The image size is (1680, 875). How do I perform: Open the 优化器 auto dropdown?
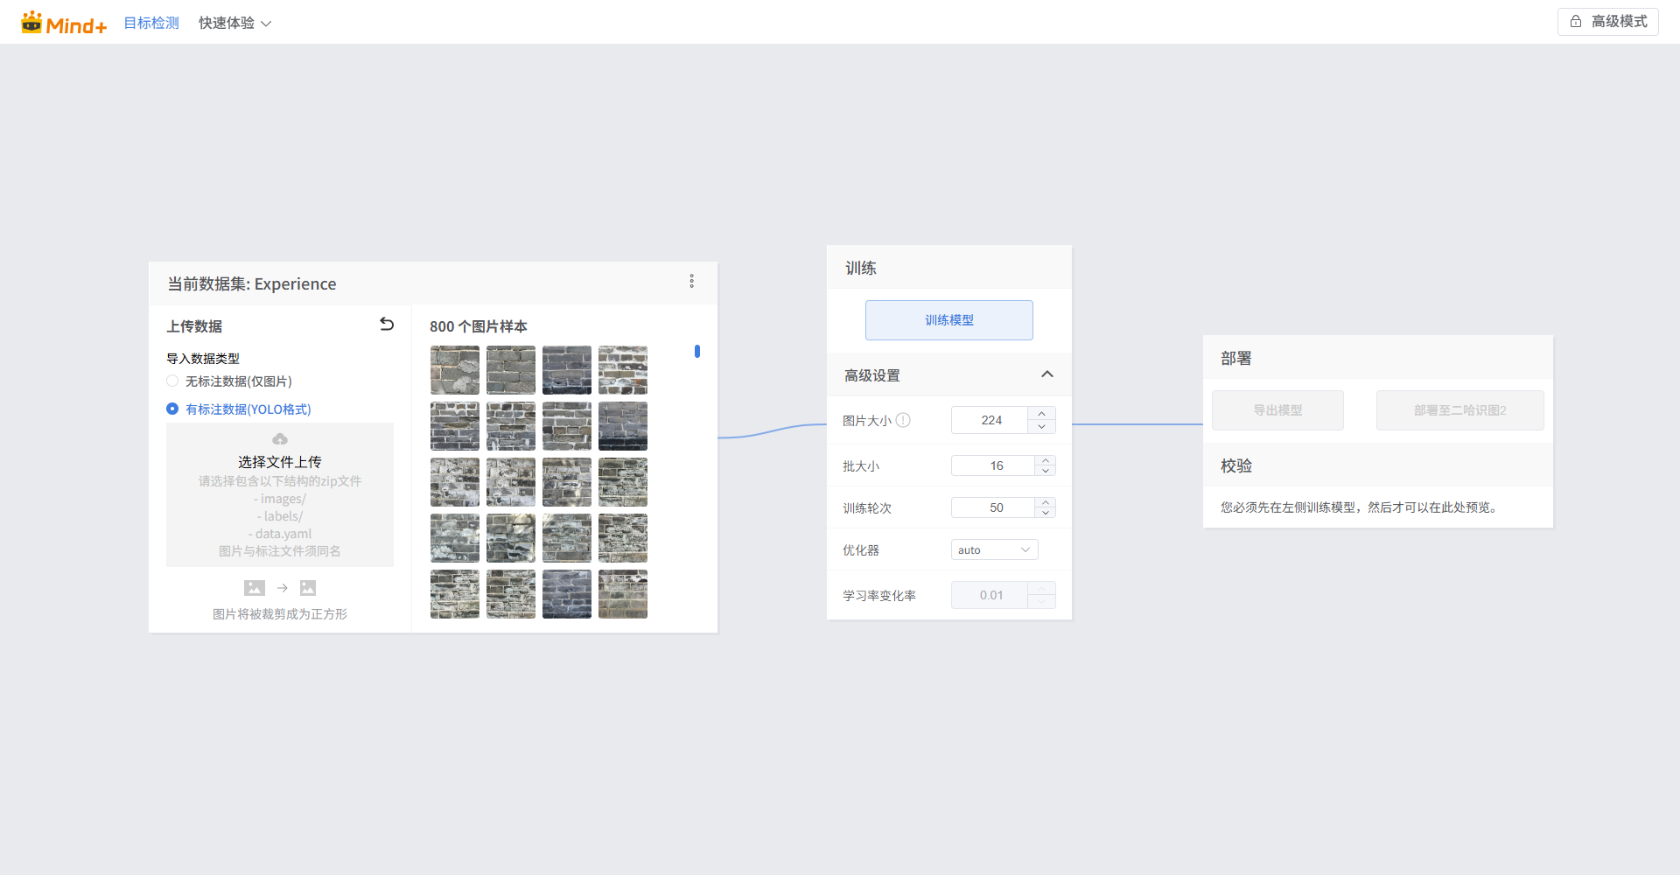(x=994, y=549)
